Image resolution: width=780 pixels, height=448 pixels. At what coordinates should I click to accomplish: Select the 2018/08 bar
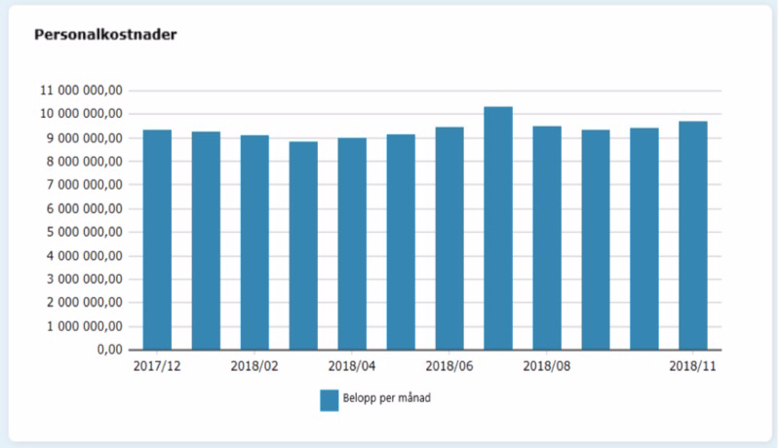coord(547,238)
